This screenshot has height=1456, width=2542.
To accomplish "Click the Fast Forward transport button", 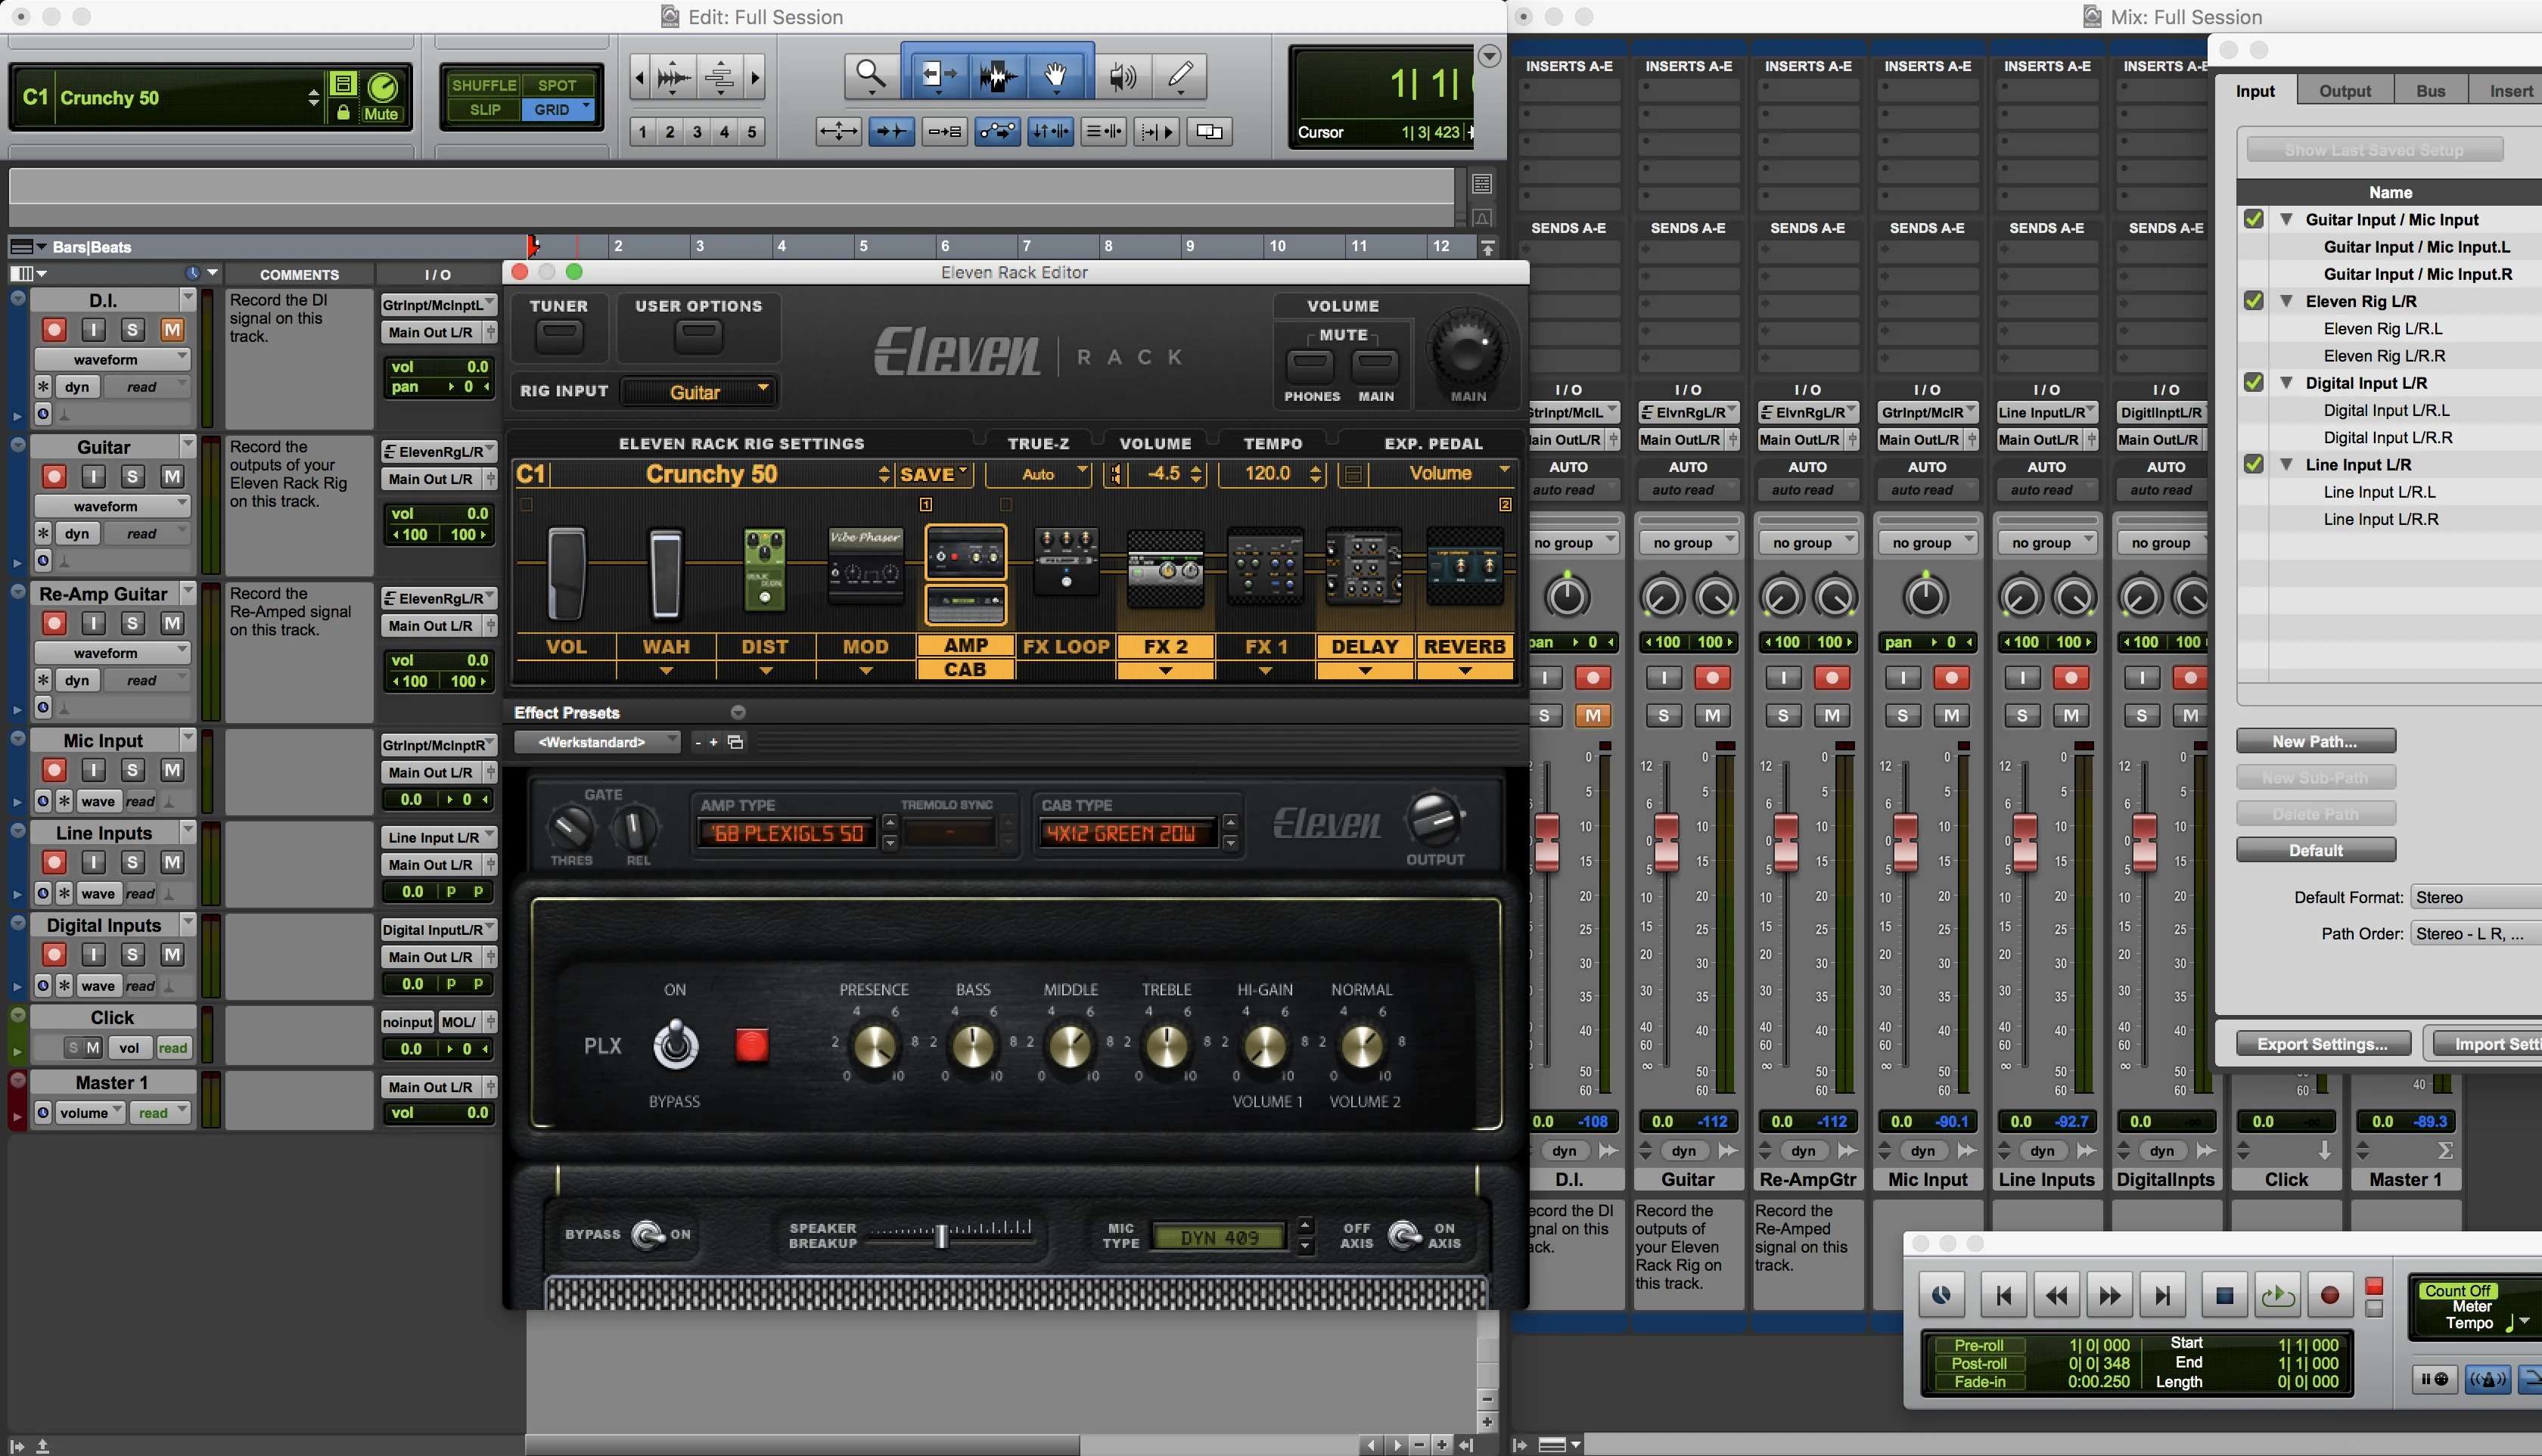I will click(x=2109, y=1295).
